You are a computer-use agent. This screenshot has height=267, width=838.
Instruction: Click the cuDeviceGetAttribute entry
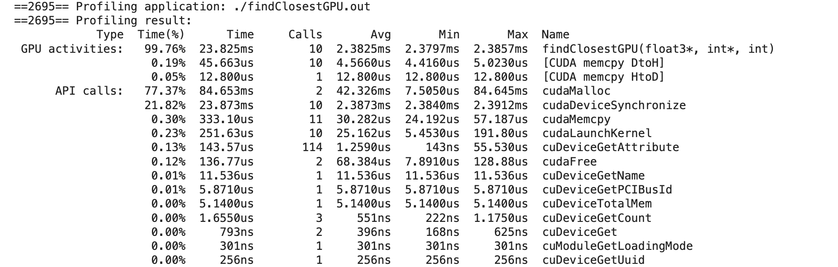pyautogui.click(x=610, y=147)
